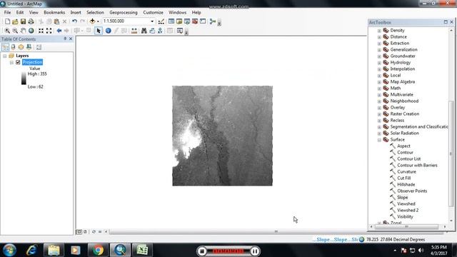Open the Find binoculars tool
Viewport: 457px width, 257px height.
(144, 31)
